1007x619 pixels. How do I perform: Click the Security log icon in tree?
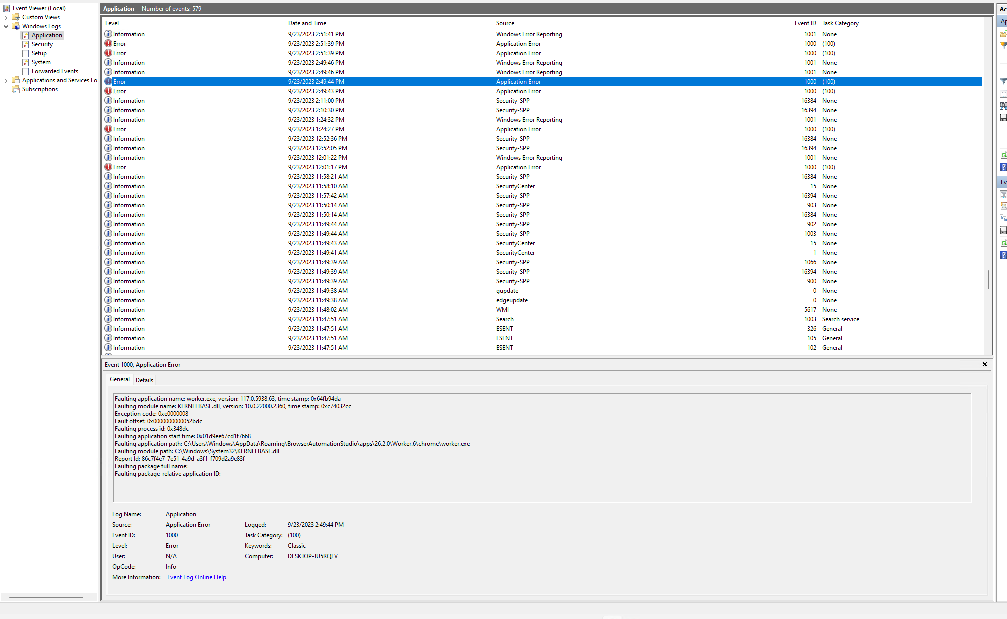[x=25, y=44]
